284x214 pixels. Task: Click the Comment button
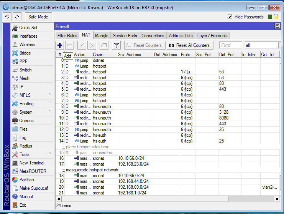point(104,45)
